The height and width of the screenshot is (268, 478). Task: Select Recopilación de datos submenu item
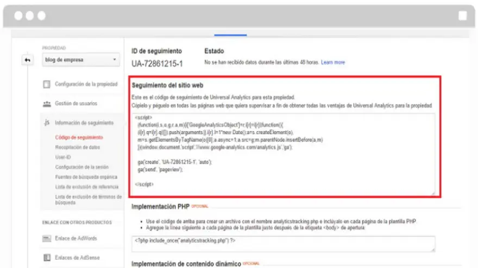tap(78, 147)
